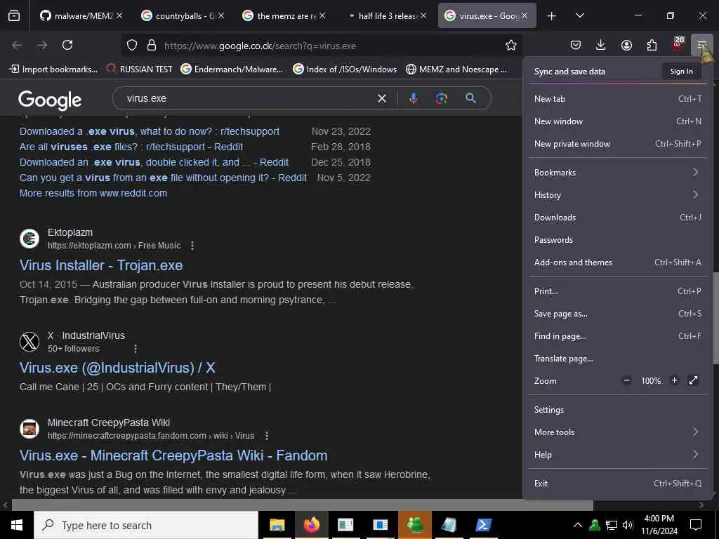Viewport: 719px width, 539px height.
Task: Open Passwords from the menu
Action: (x=618, y=240)
